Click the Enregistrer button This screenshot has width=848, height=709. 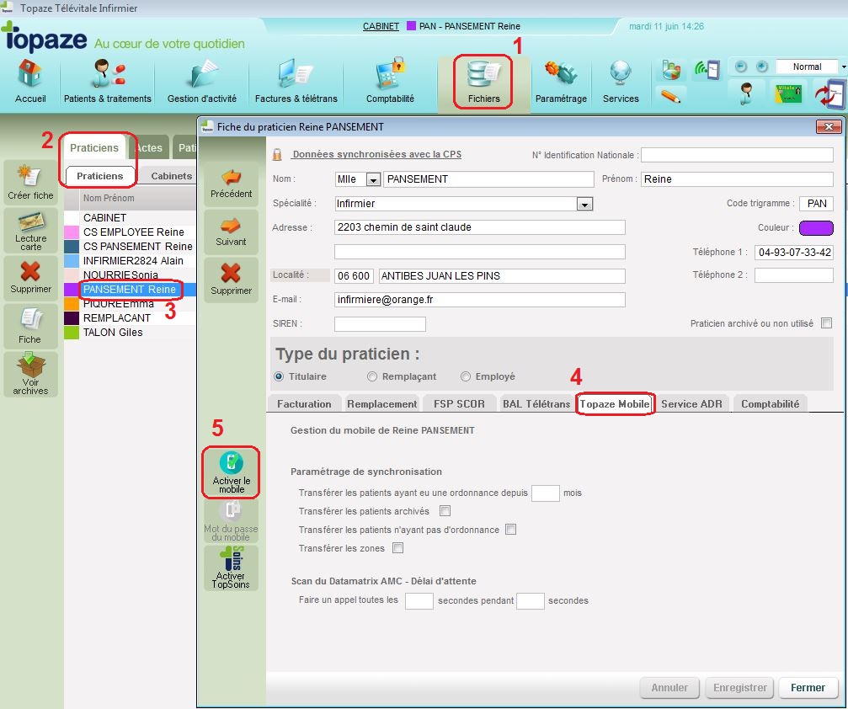pos(739,687)
